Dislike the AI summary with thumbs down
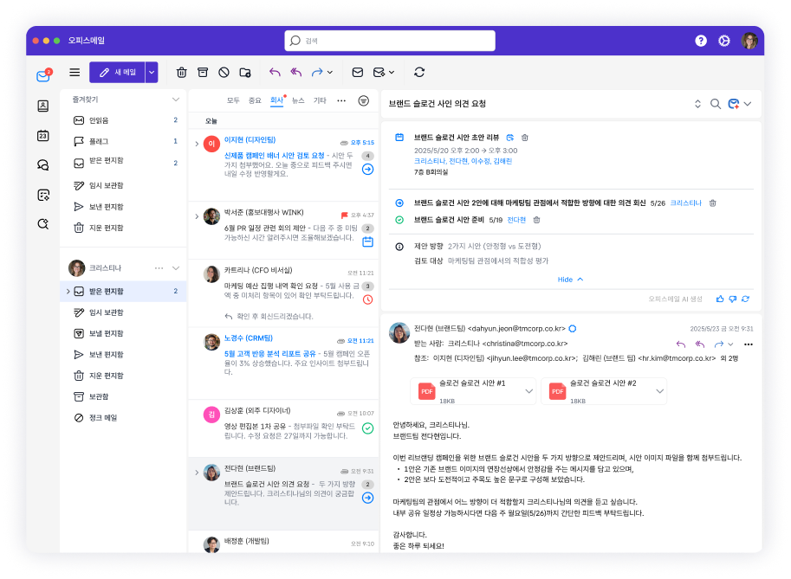The image size is (791, 579). click(732, 299)
